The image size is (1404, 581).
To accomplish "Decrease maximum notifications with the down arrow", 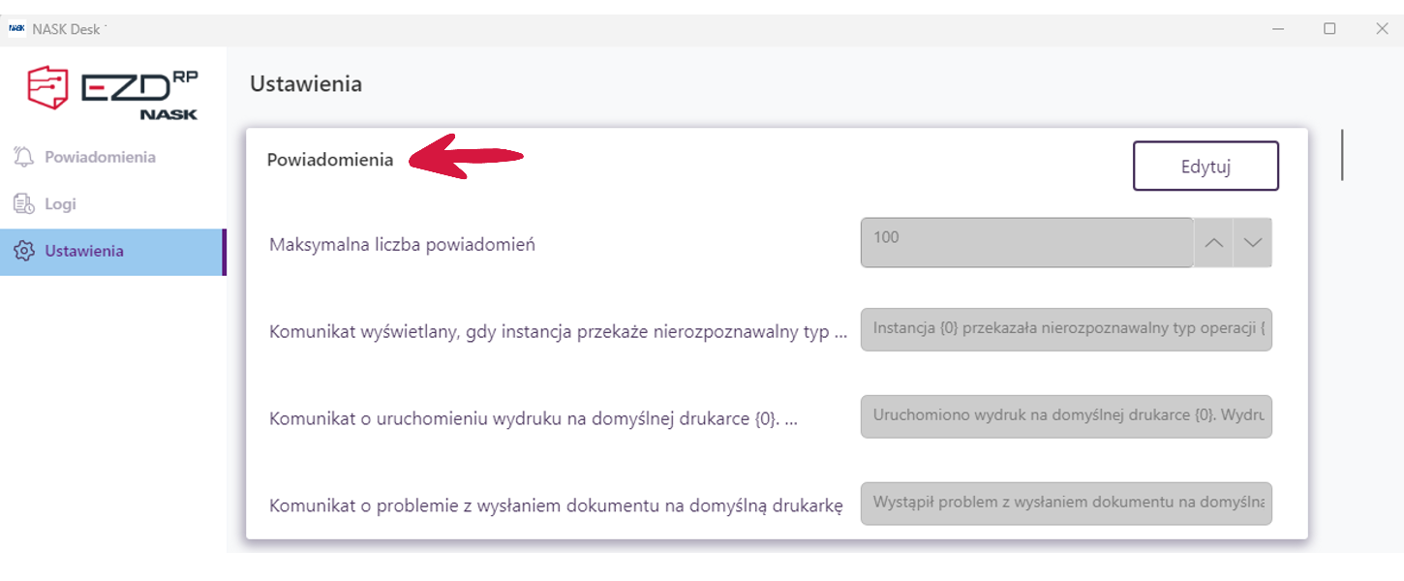I will pyautogui.click(x=1253, y=242).
